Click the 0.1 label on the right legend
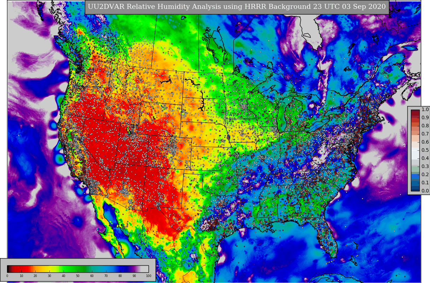 click(x=425, y=183)
